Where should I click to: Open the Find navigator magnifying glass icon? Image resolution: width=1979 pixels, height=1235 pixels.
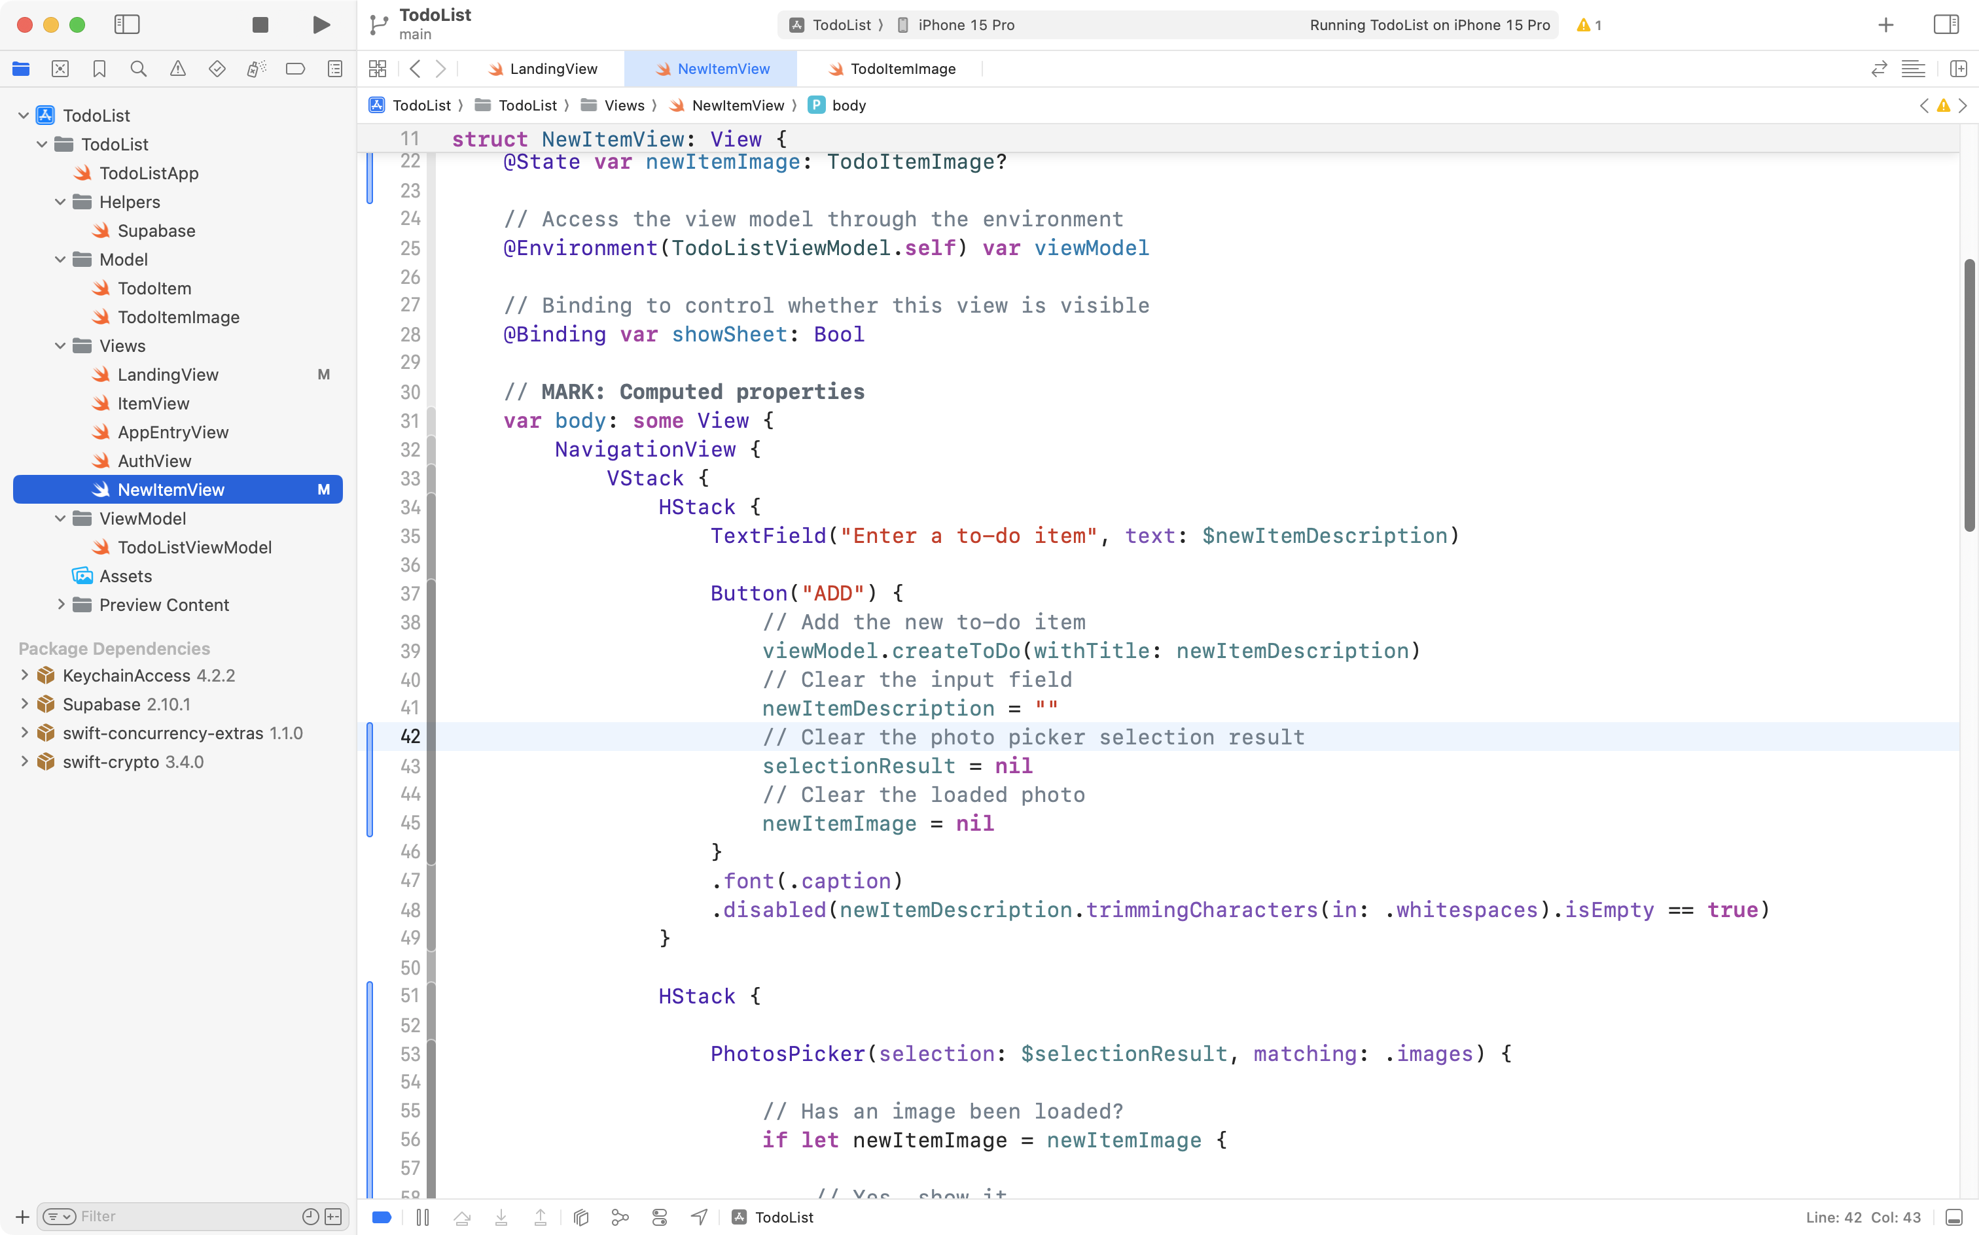[x=139, y=69]
